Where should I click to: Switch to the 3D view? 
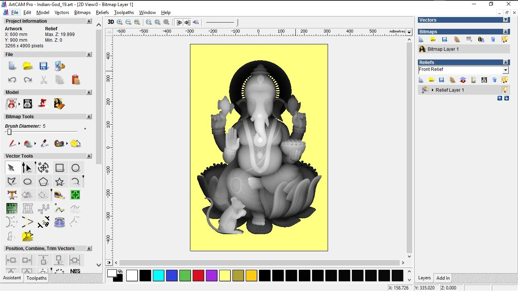(x=110, y=22)
